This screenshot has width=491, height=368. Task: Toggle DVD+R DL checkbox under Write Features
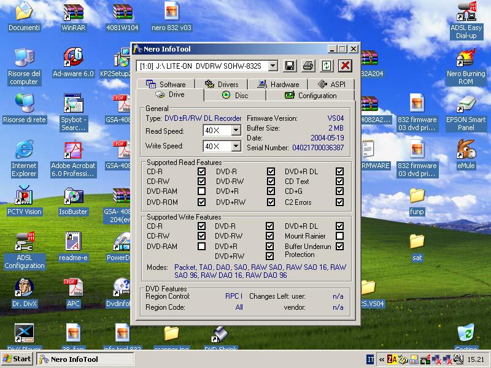point(340,226)
